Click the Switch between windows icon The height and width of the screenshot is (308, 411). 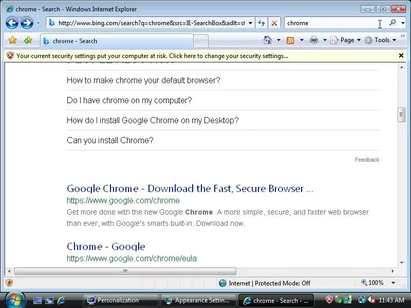tap(49, 300)
